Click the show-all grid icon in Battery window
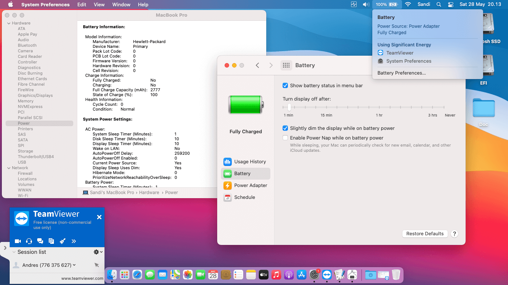 point(286,65)
